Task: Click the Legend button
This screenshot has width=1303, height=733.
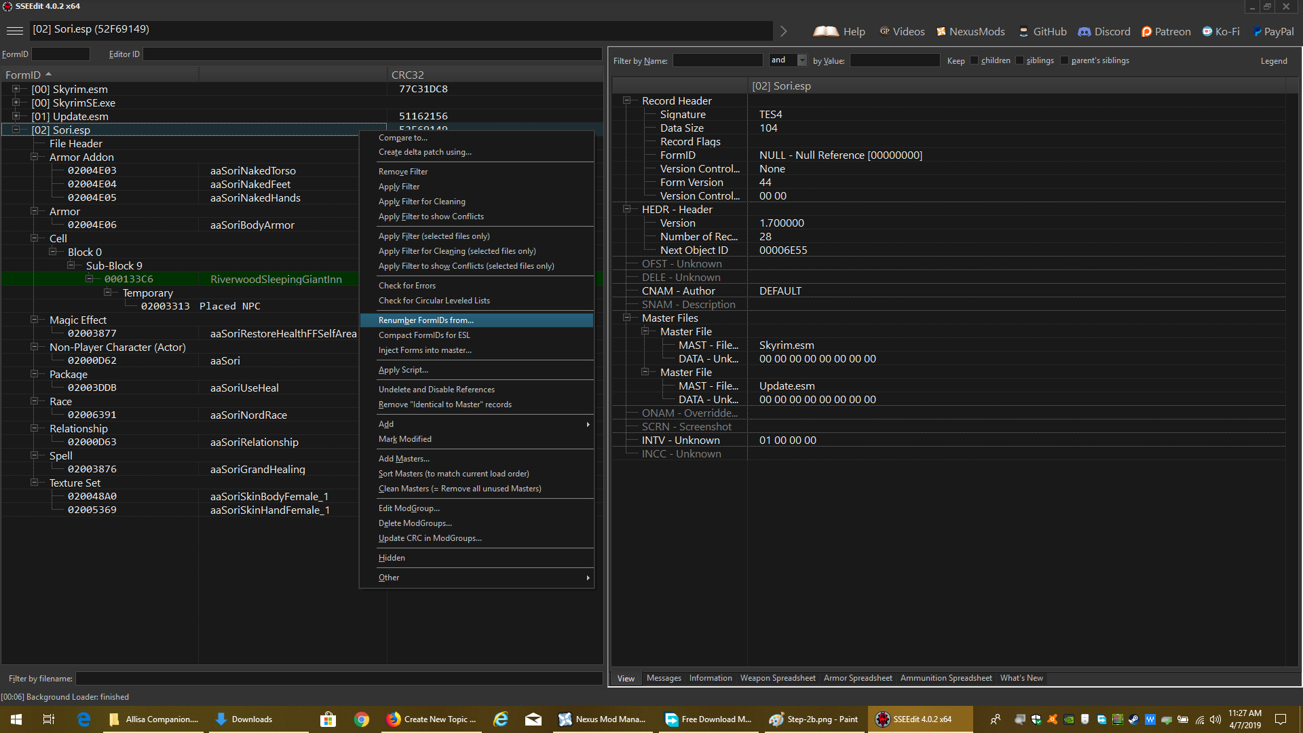Action: pyautogui.click(x=1274, y=61)
